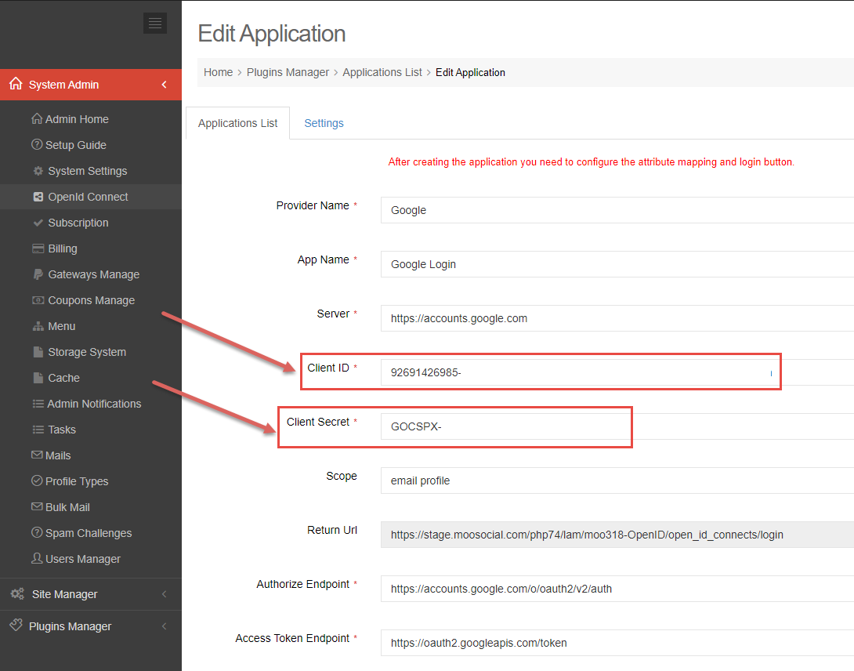
Task: Open Subscription sidebar link
Action: point(78,223)
